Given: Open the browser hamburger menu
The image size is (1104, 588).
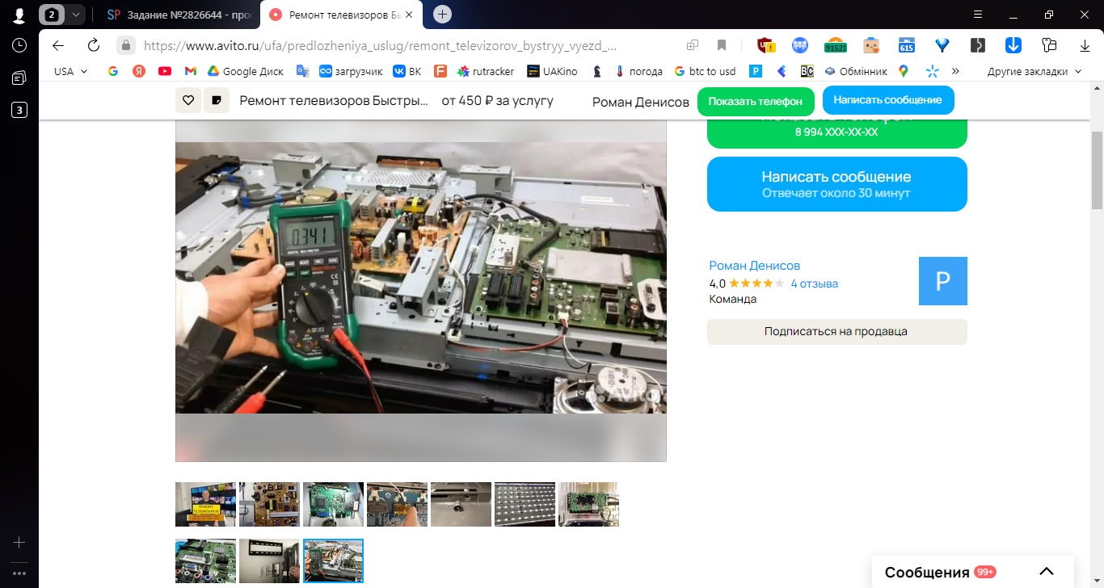Looking at the screenshot, I should (978, 15).
